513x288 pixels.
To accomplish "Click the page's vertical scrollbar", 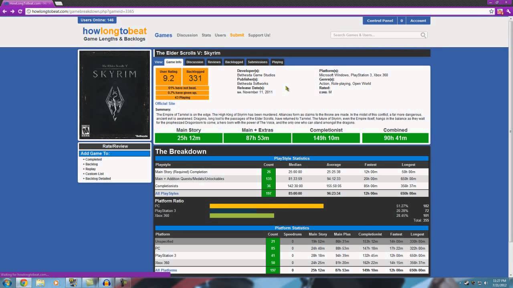I will click(x=511, y=132).
